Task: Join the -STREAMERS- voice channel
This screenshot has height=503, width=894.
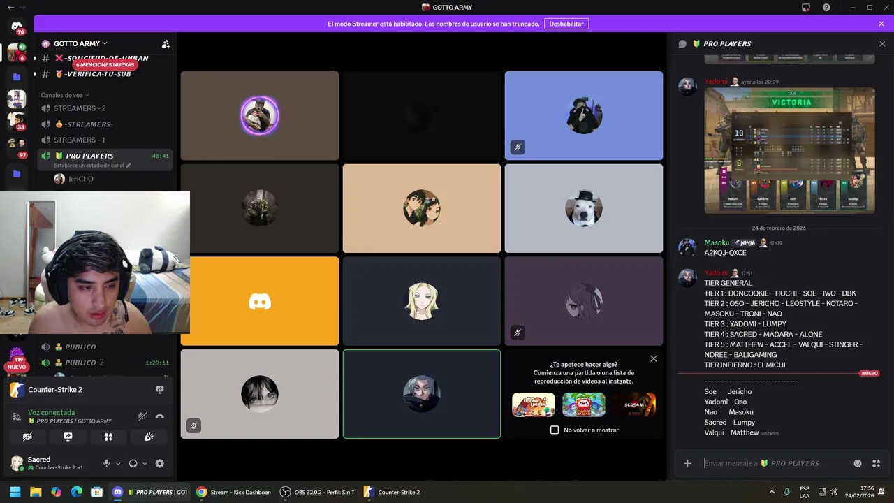Action: pos(105,124)
